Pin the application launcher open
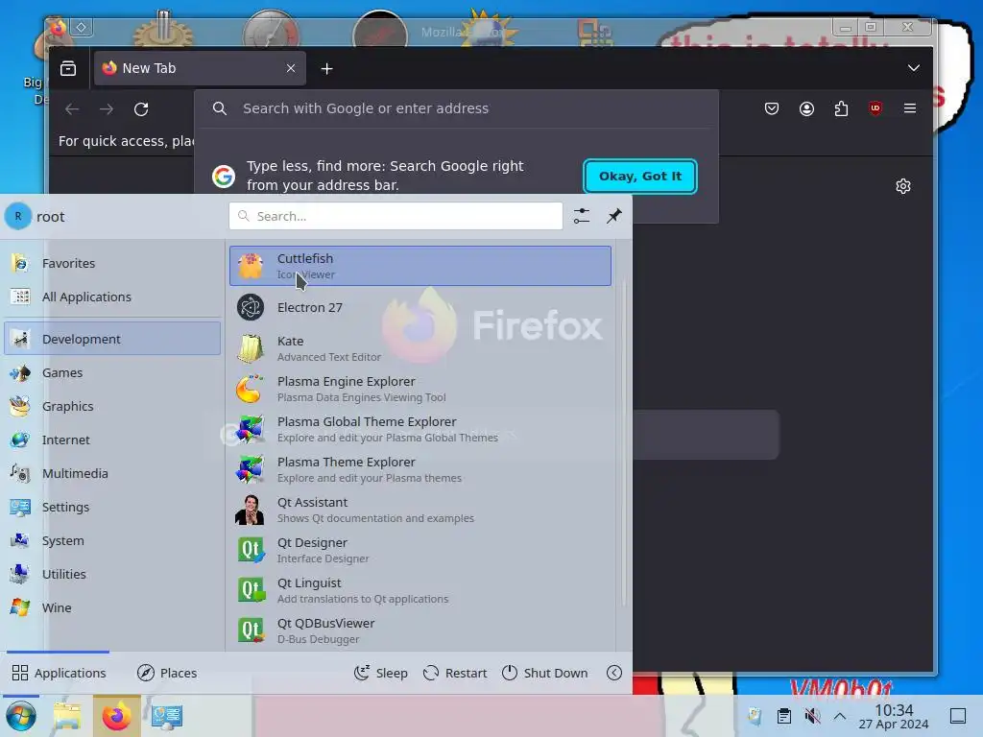 [x=614, y=216]
